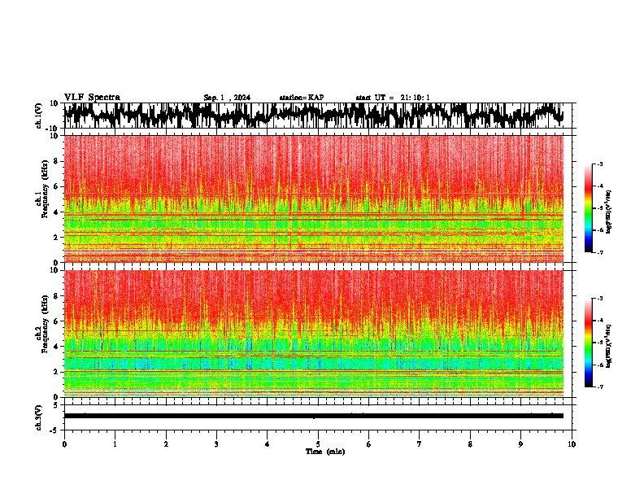Click time axis tick label "9"

tap(520, 444)
